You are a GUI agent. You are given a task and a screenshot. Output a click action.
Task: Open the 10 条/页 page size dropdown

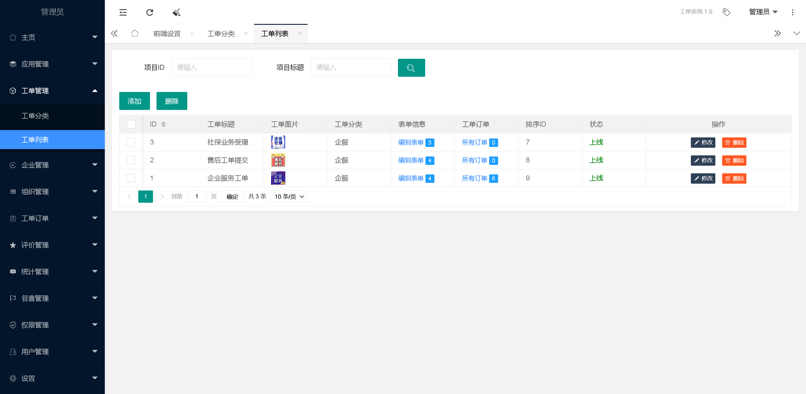289,197
